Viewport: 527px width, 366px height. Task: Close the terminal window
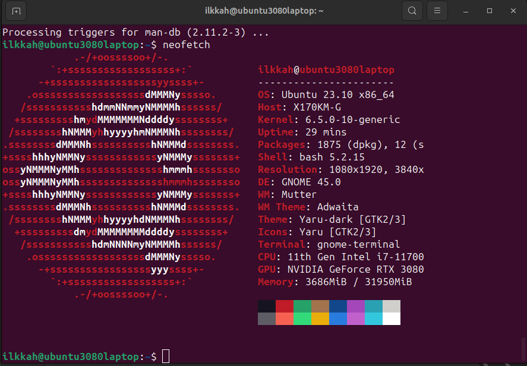pos(511,11)
